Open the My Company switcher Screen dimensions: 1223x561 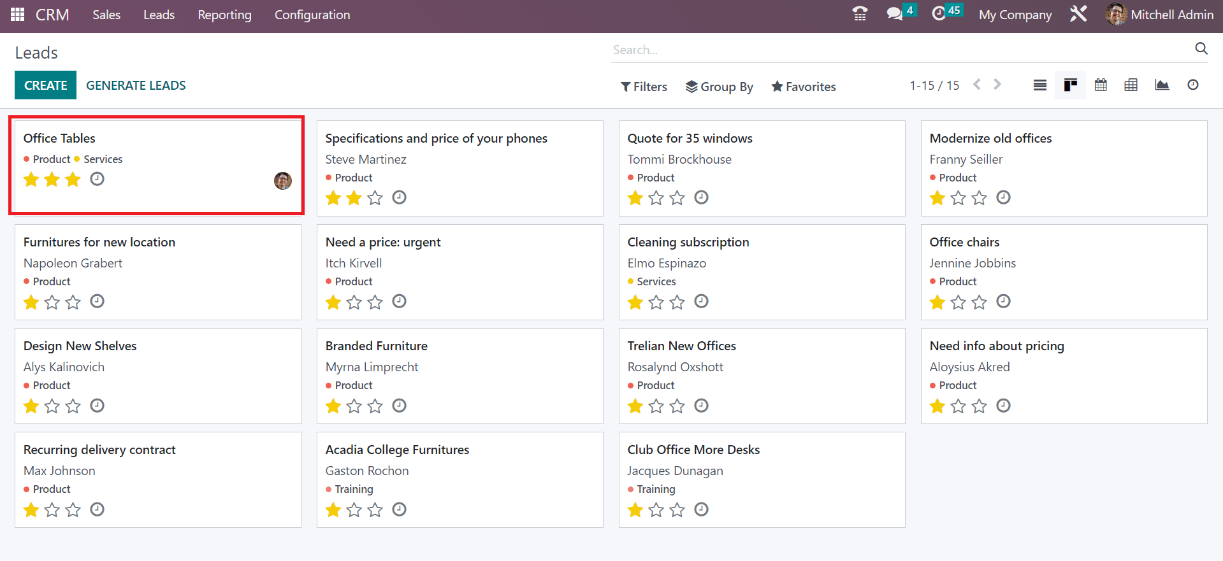(1015, 15)
